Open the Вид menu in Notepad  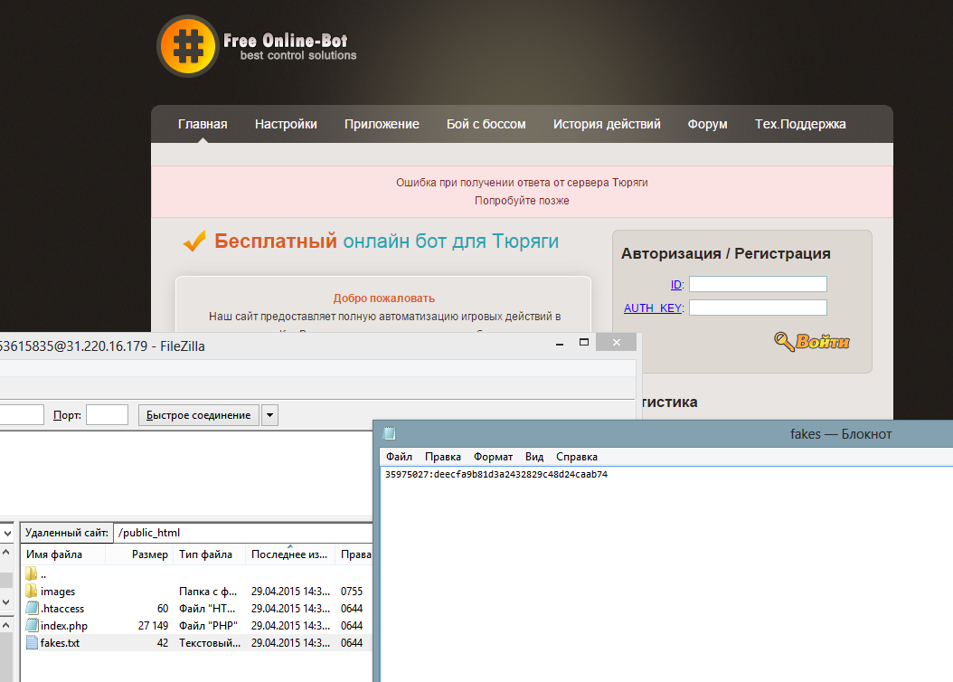click(x=534, y=457)
